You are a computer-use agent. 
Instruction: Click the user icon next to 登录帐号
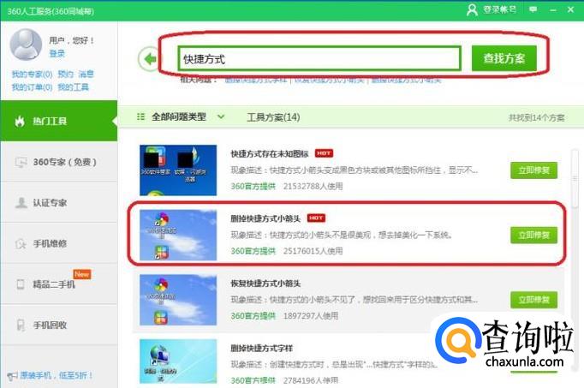click(x=472, y=9)
